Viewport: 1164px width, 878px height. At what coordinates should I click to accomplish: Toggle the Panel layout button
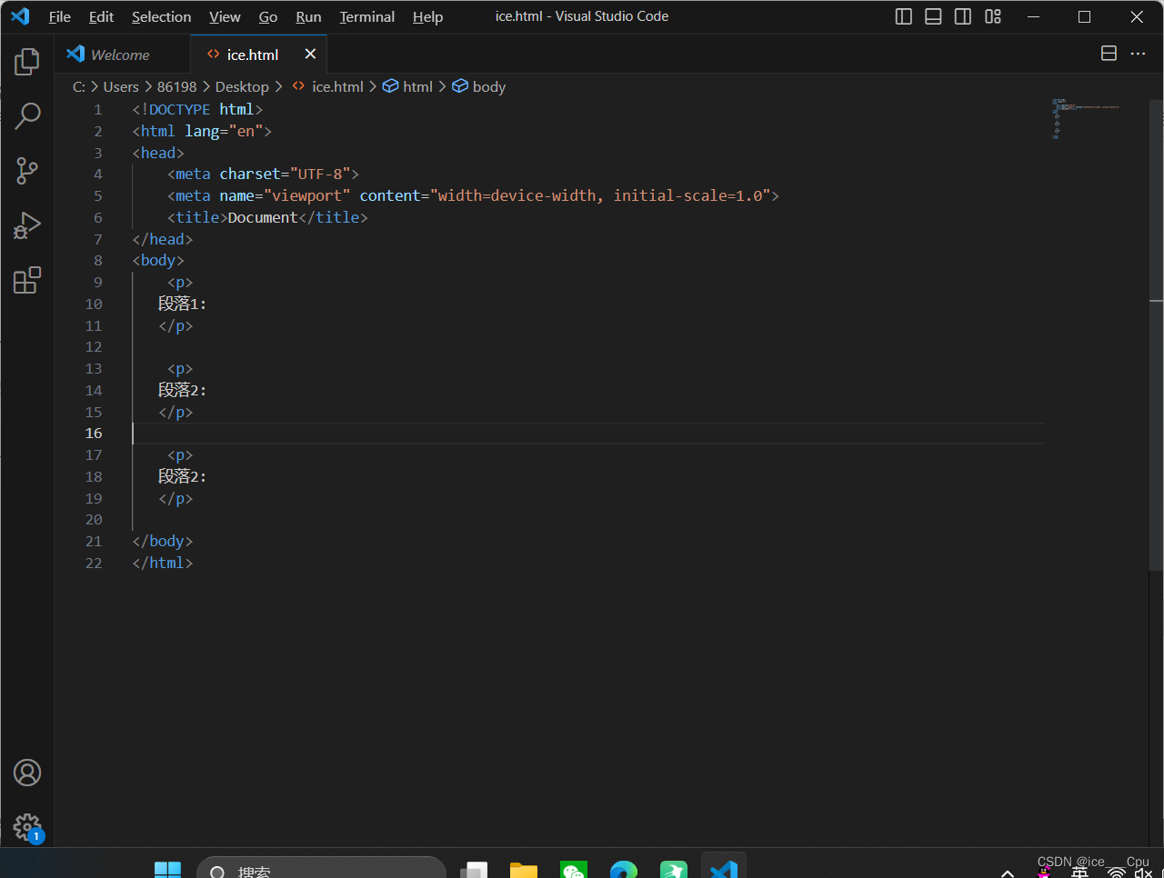coord(933,16)
